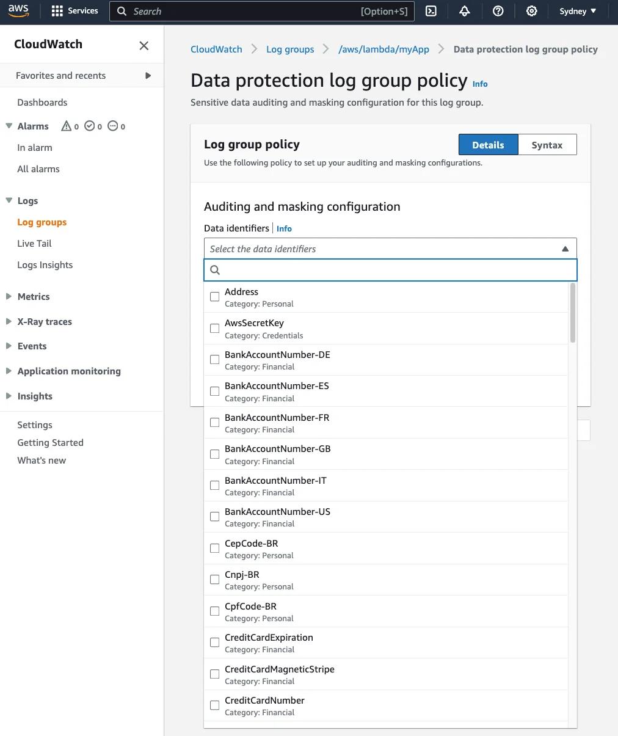The image size is (618, 736).
Task: Close the CloudWatch sidebar with the X
Action: coord(144,45)
